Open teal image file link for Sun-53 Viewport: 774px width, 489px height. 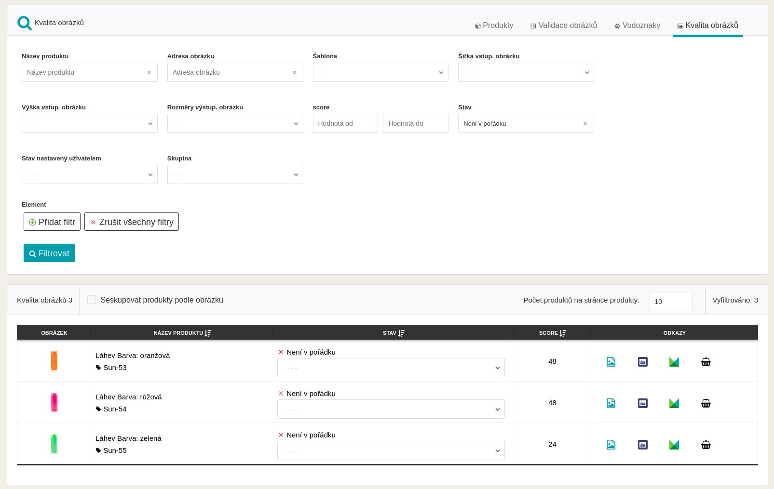pos(611,362)
